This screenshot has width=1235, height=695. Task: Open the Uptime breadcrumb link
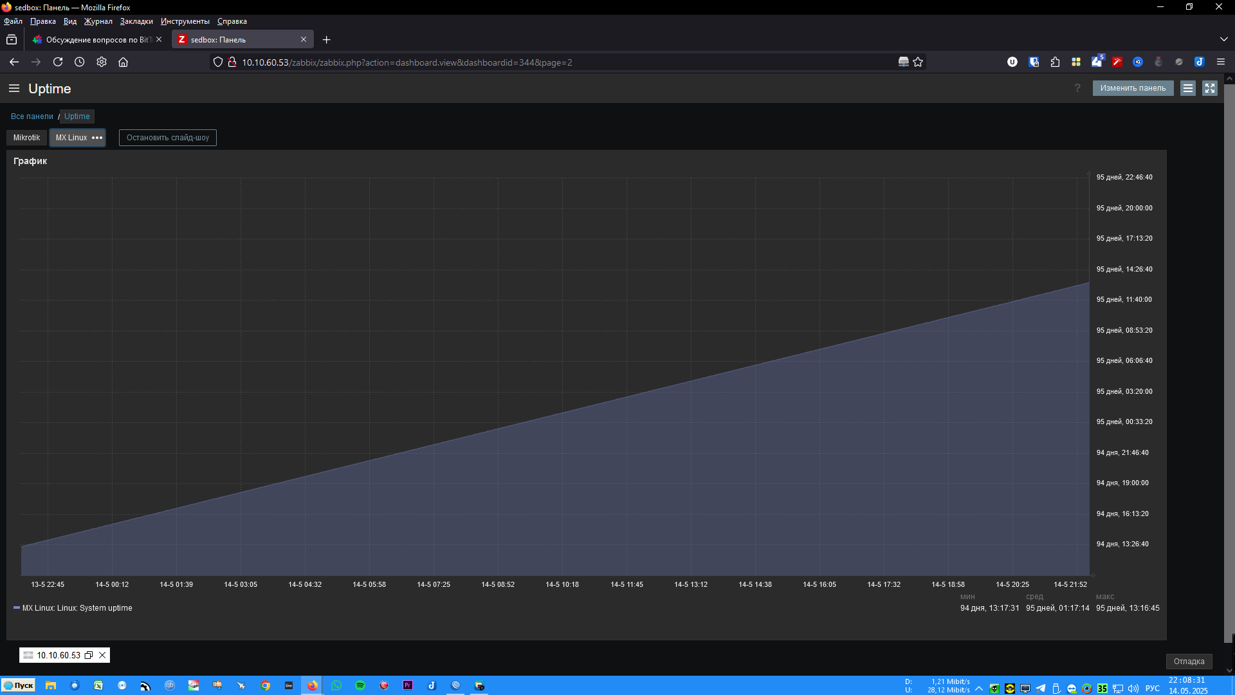point(77,116)
